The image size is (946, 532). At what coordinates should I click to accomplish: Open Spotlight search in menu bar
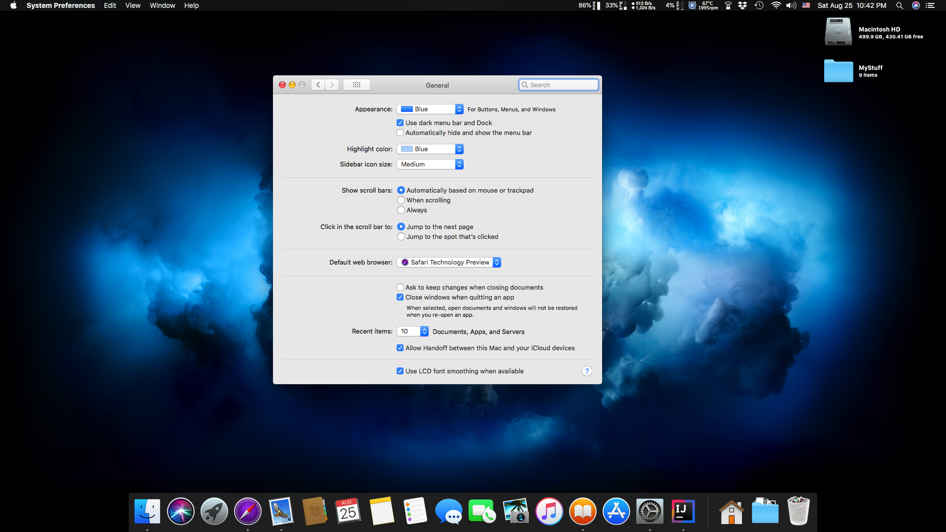tap(899, 5)
